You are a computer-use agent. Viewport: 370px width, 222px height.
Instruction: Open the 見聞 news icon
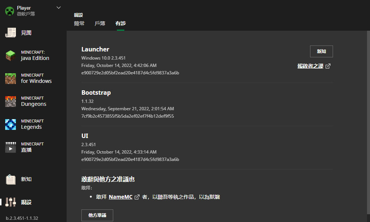point(11,33)
